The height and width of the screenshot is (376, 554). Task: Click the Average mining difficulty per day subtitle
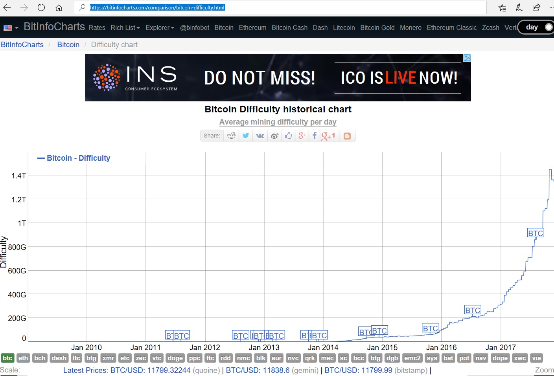pyautogui.click(x=278, y=122)
